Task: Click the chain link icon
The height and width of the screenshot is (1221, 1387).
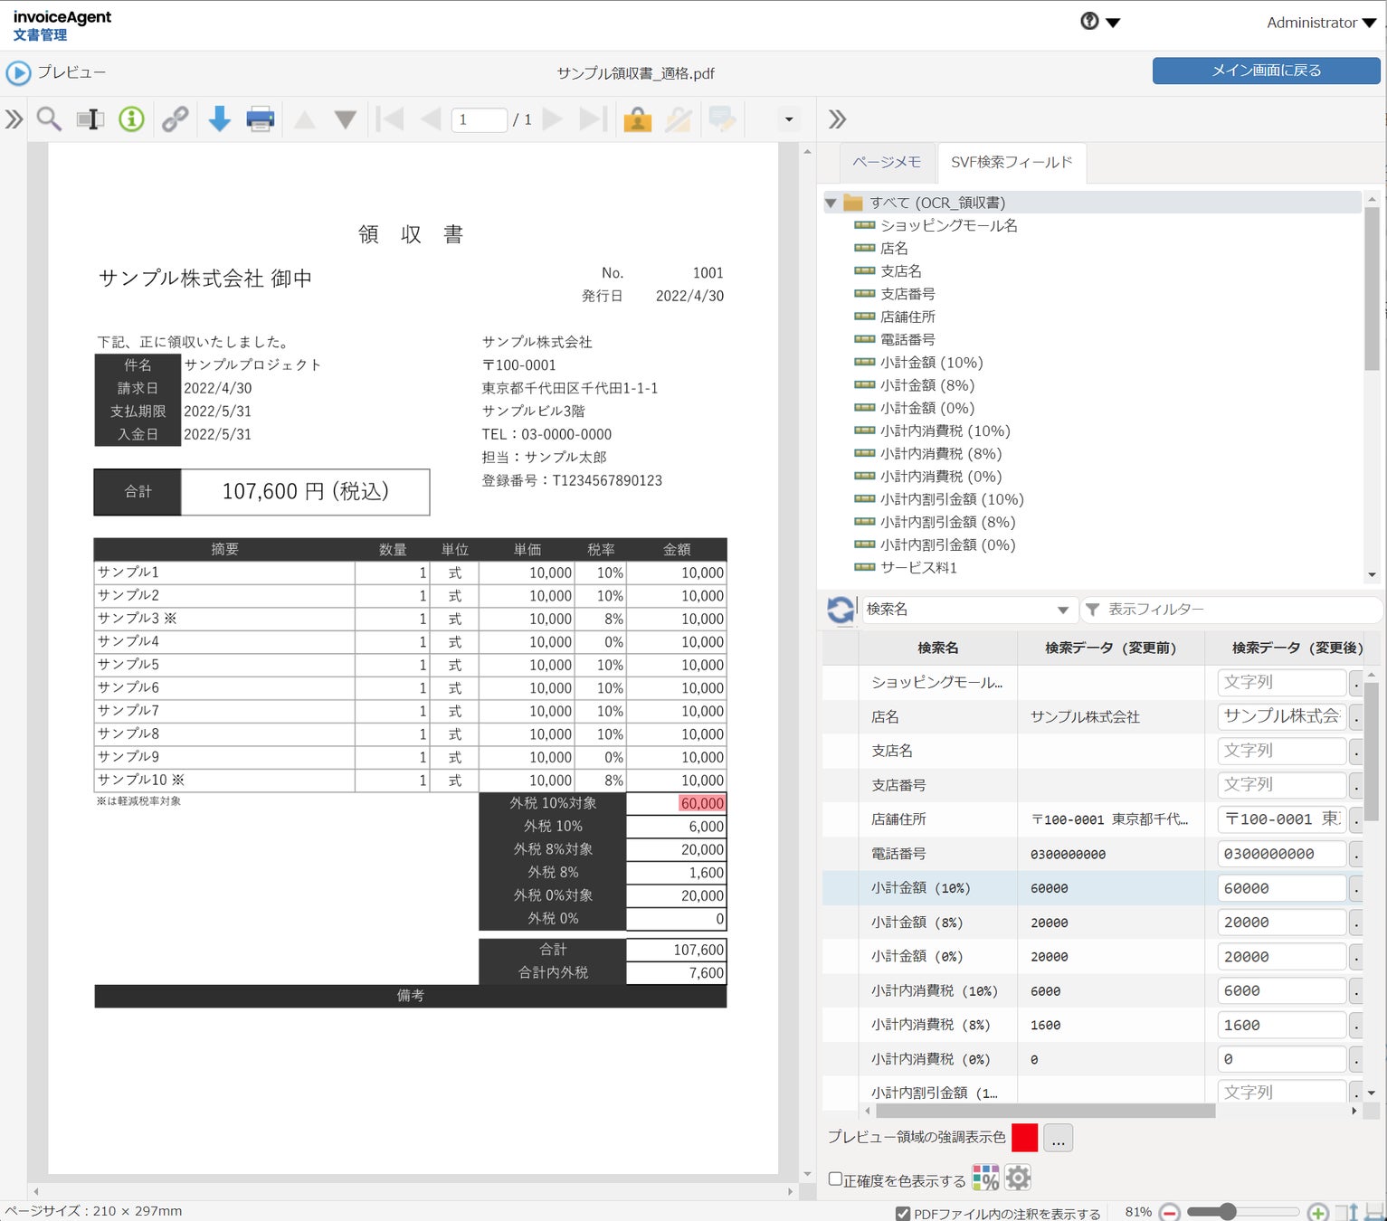Action: coord(176,118)
